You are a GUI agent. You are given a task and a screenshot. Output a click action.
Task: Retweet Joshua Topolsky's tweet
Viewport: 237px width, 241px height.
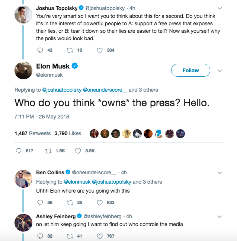tap(70, 50)
